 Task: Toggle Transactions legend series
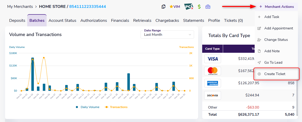(116, 107)
